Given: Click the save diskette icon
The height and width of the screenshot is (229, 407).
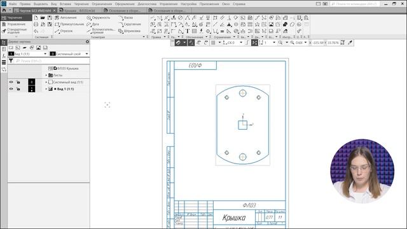Looking at the screenshot, I should pyautogui.click(x=50, y=18).
